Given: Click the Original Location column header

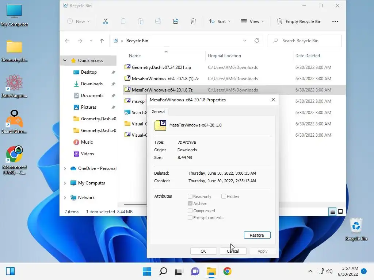Looking at the screenshot, I should [x=225, y=56].
